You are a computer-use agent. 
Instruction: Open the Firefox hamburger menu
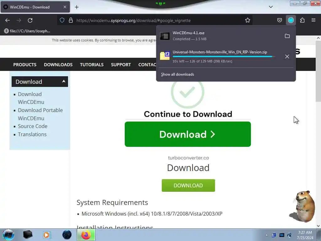tap(313, 20)
